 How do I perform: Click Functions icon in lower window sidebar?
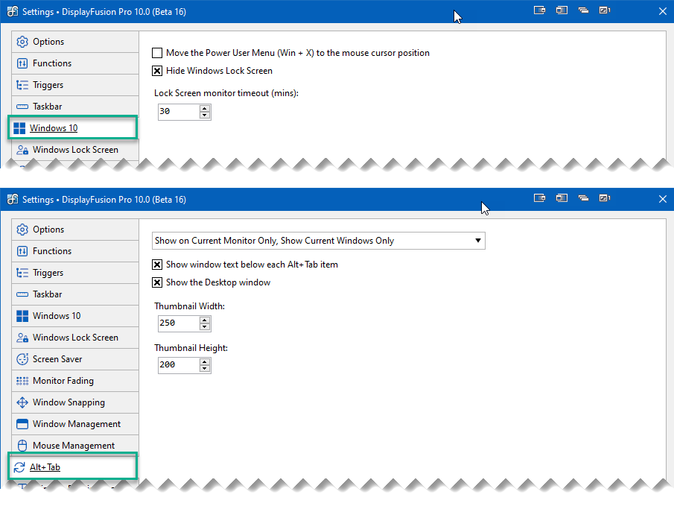[22, 251]
